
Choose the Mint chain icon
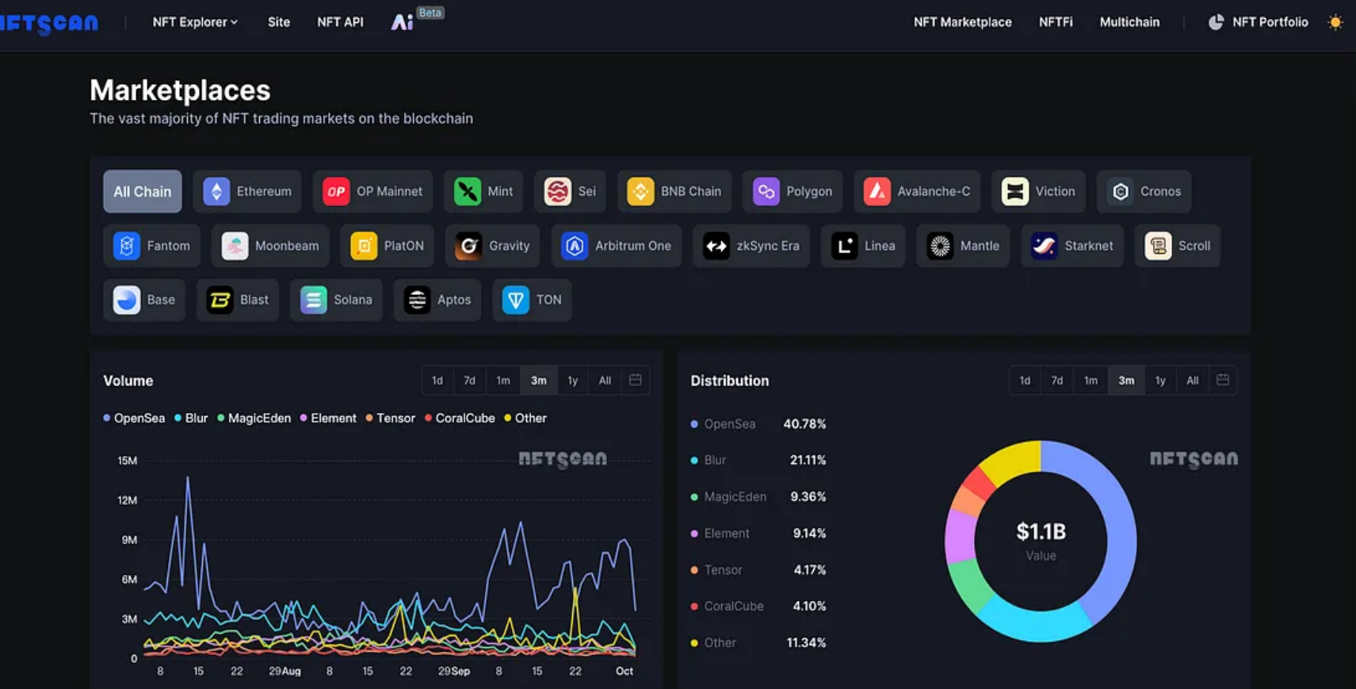click(x=468, y=191)
